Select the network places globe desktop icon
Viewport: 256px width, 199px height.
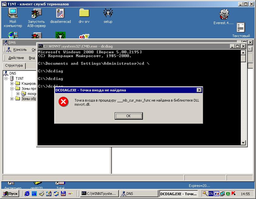click(x=13, y=35)
